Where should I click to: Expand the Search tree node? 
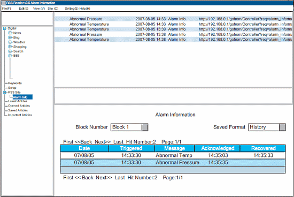[x=10, y=51]
